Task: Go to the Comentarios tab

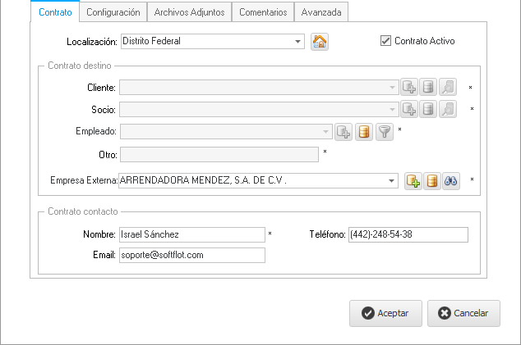Action: (263, 12)
